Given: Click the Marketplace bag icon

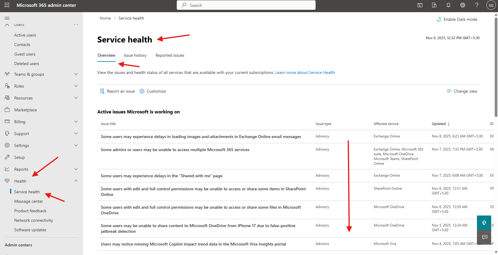Looking at the screenshot, I should pos(7,110).
